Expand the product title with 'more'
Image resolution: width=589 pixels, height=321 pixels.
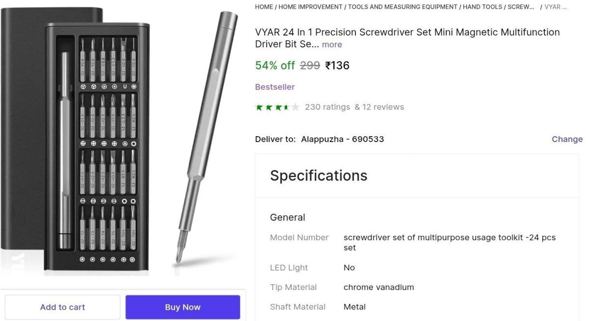[x=332, y=45]
